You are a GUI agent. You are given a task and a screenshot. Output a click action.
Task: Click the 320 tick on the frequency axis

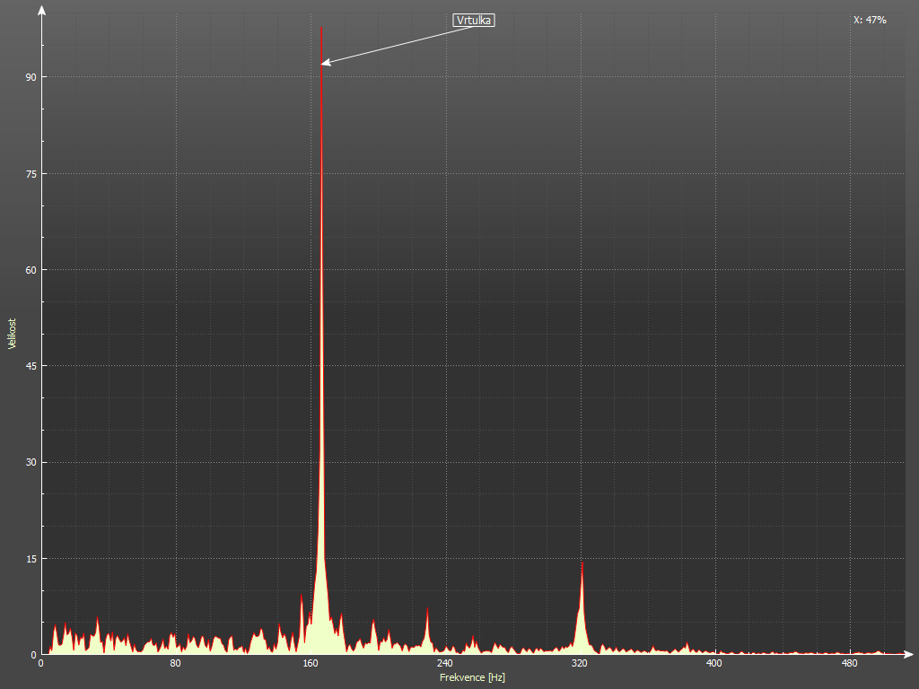580,664
